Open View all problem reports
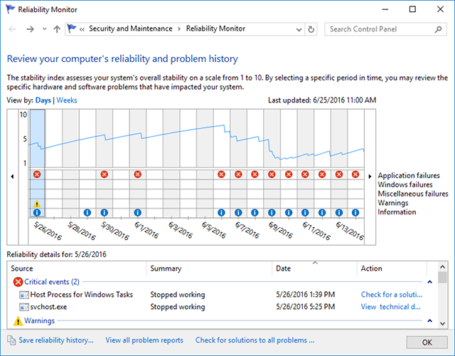The height and width of the screenshot is (356, 455). click(144, 340)
